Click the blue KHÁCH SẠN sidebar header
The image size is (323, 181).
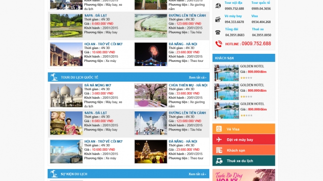tap(243, 58)
